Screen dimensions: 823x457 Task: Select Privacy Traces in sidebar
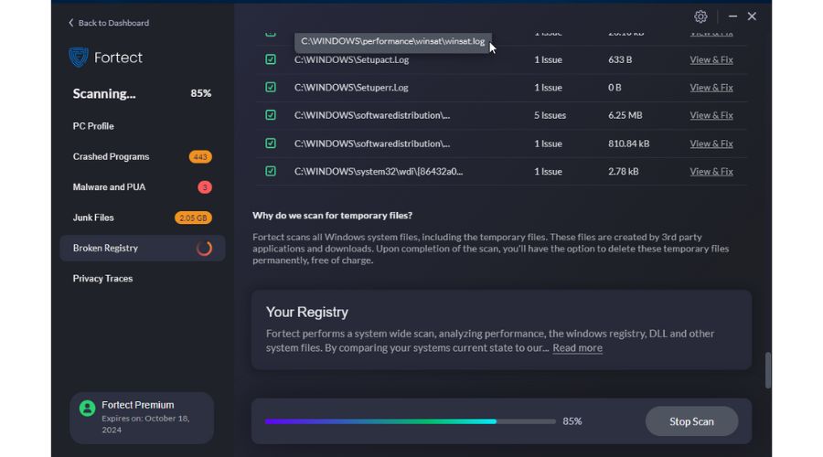102,279
